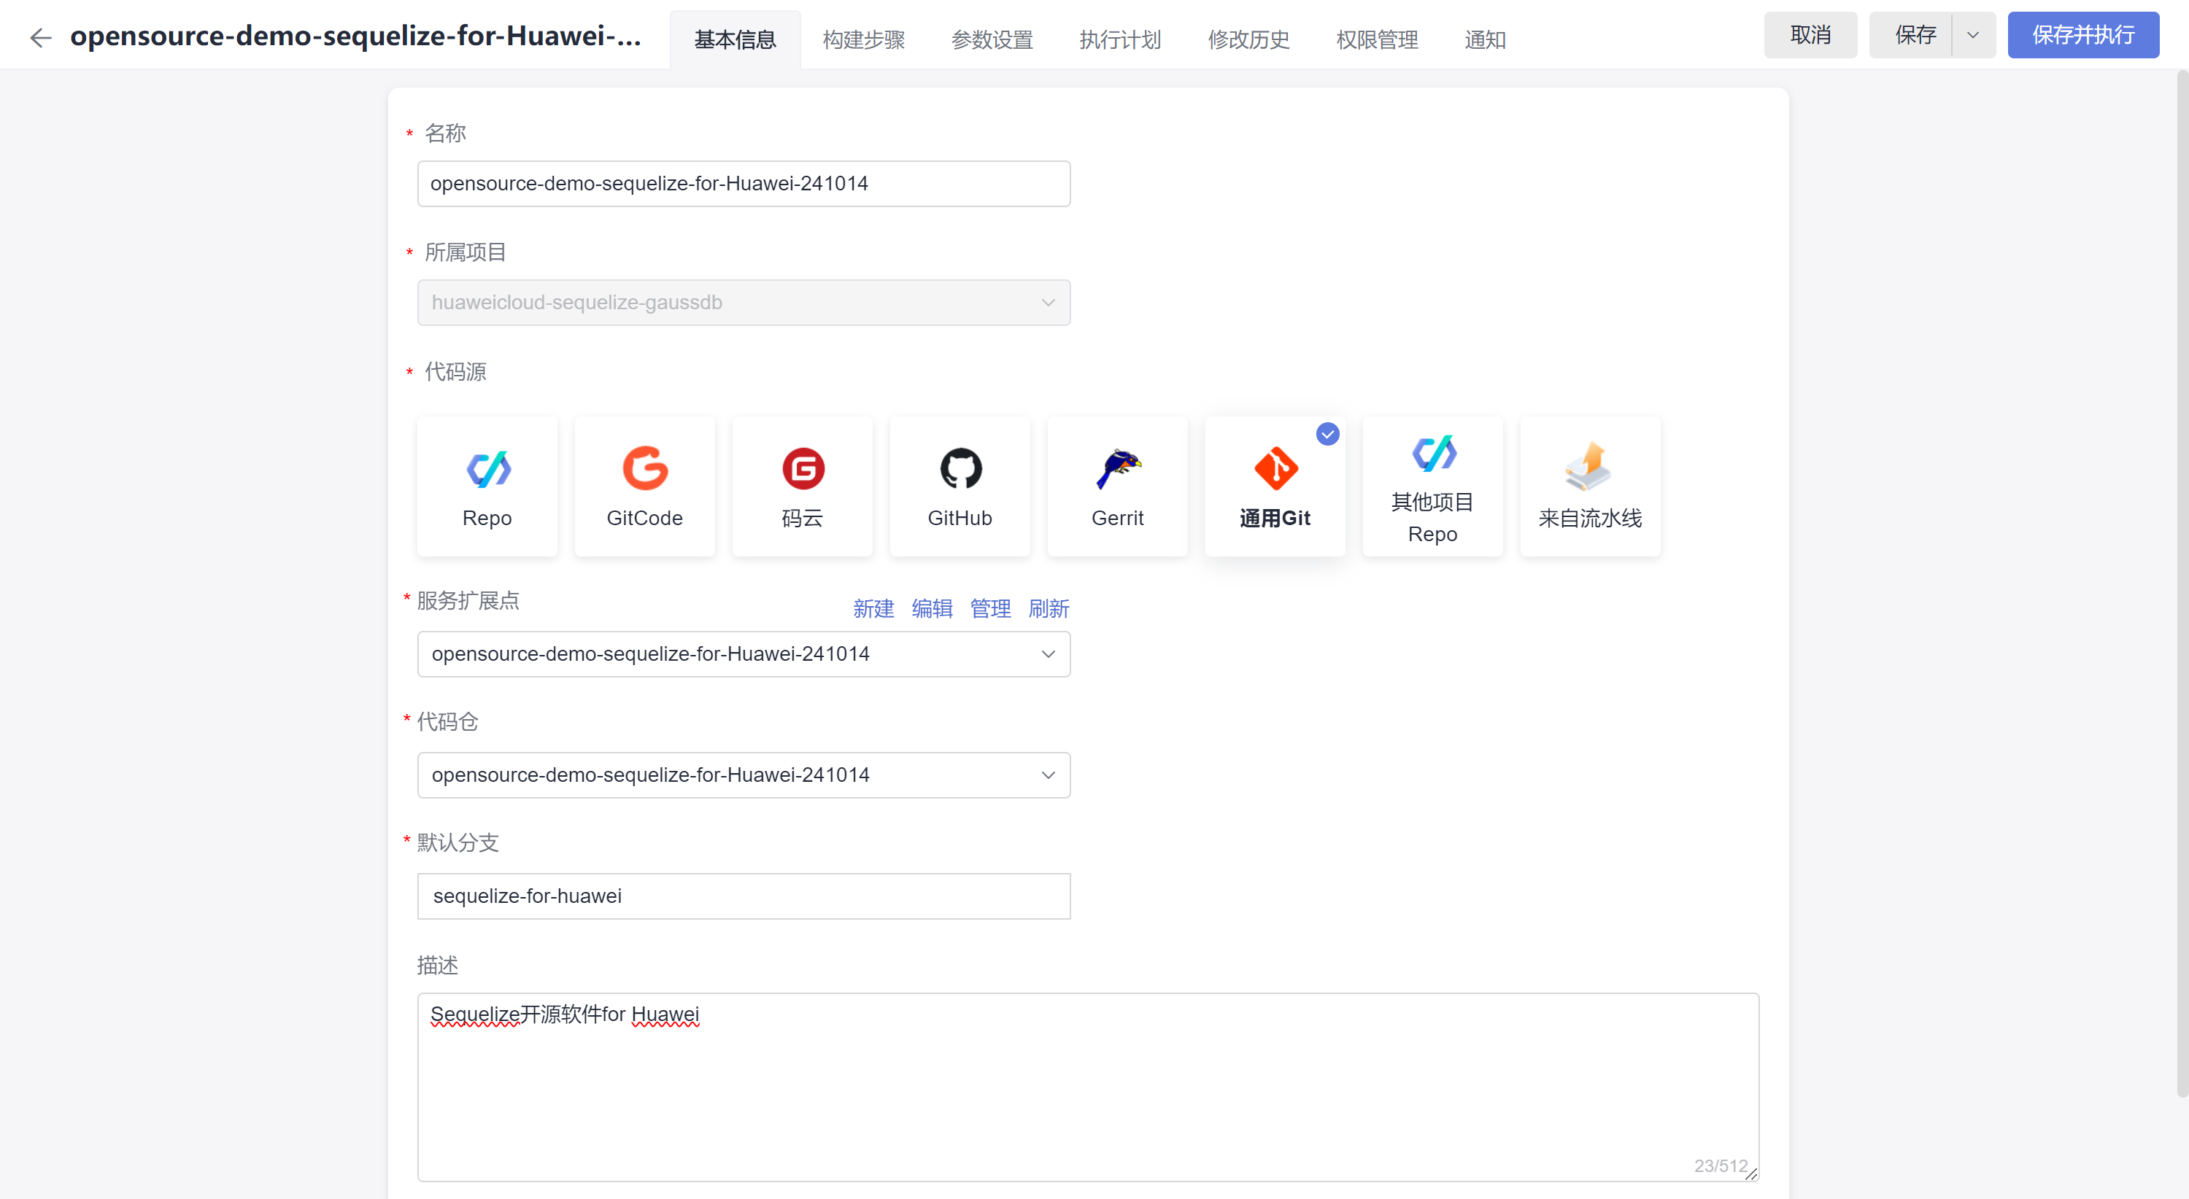Viewport: 2189px width, 1199px height.
Task: Click the 默认分支 input field
Action: click(x=743, y=896)
